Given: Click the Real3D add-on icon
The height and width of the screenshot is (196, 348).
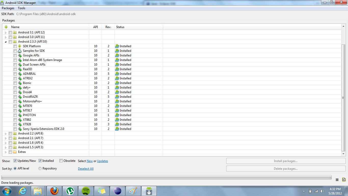Looking at the screenshot, I should (20, 69).
